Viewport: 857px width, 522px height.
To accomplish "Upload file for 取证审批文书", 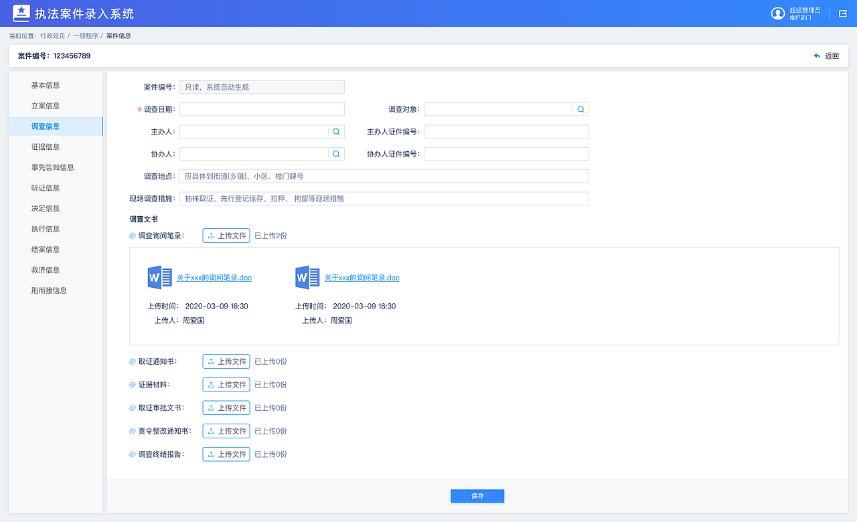I will (x=226, y=408).
